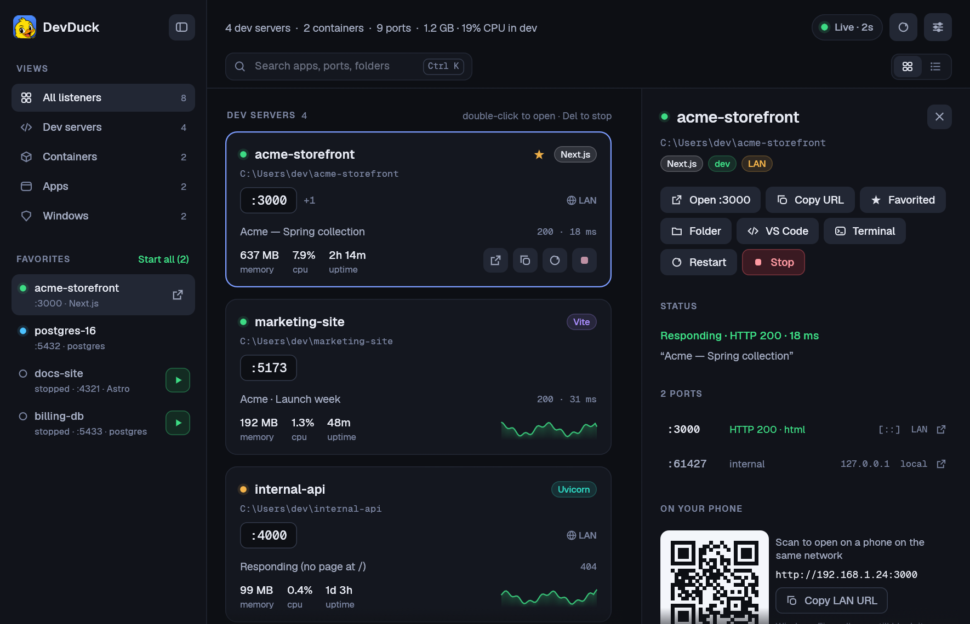Collapse the sidebar with the panel icon

(182, 27)
